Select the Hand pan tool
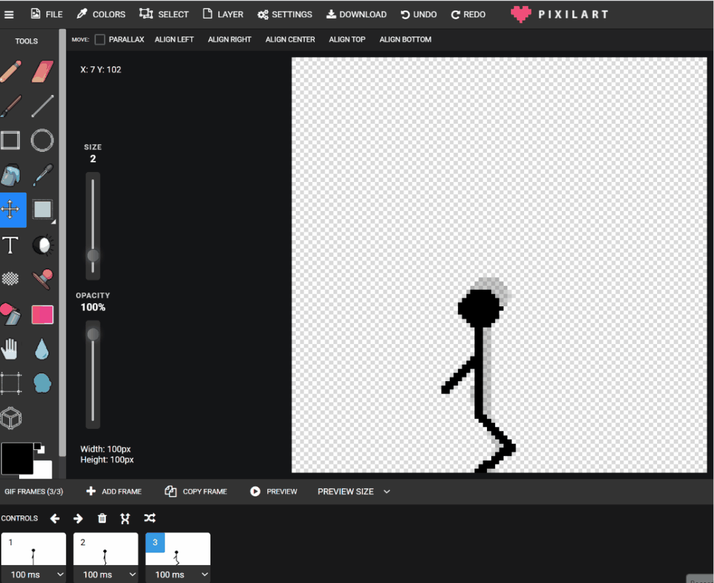 click(9, 349)
